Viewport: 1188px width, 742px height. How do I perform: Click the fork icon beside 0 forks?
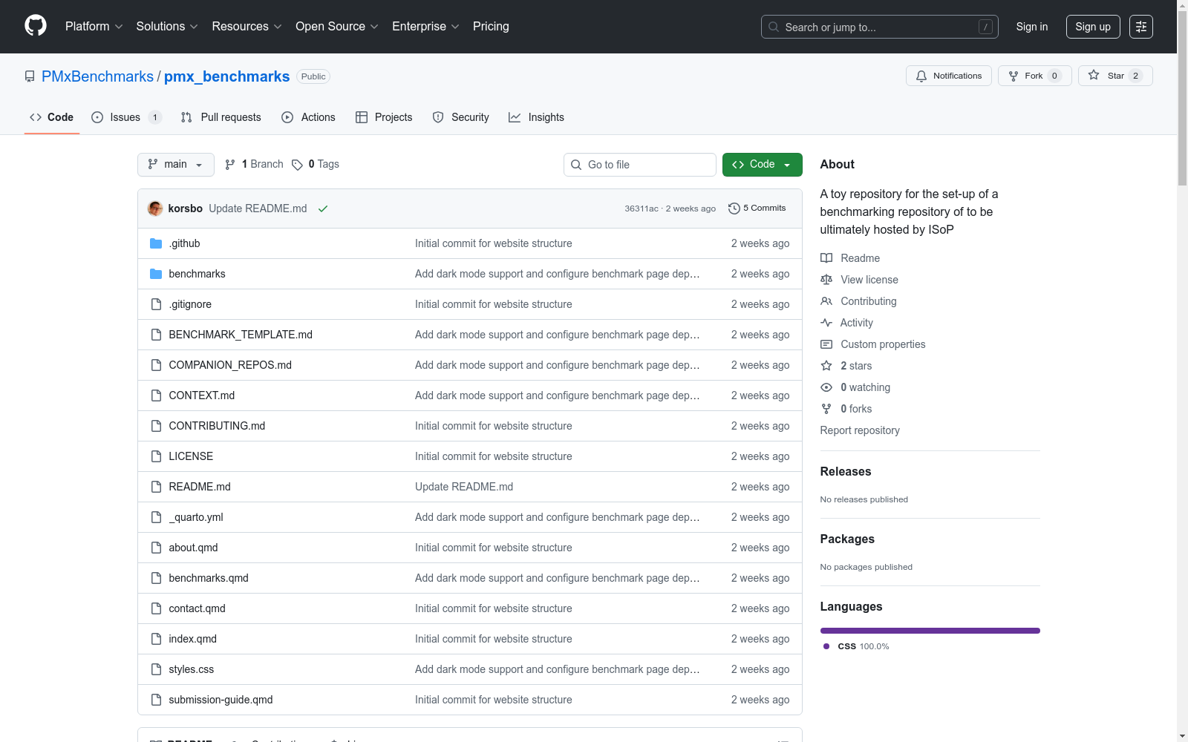point(826,409)
